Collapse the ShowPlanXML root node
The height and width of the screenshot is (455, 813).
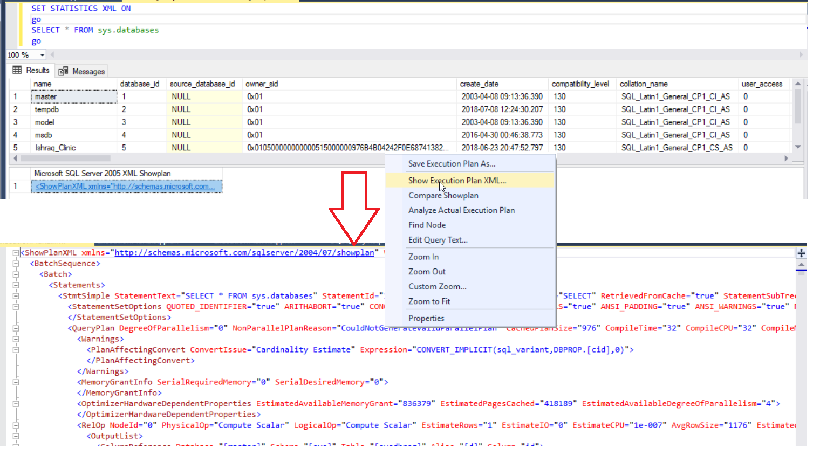tap(16, 253)
